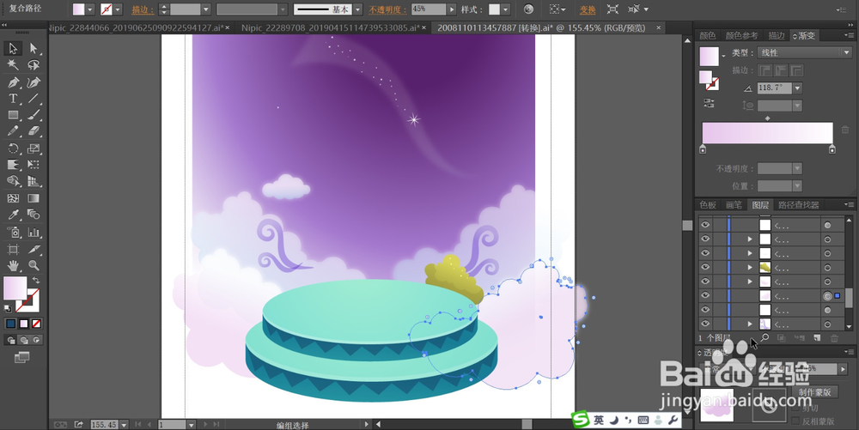Select the Symbol Sprayer tool
The width and height of the screenshot is (859, 430).
coord(13,232)
